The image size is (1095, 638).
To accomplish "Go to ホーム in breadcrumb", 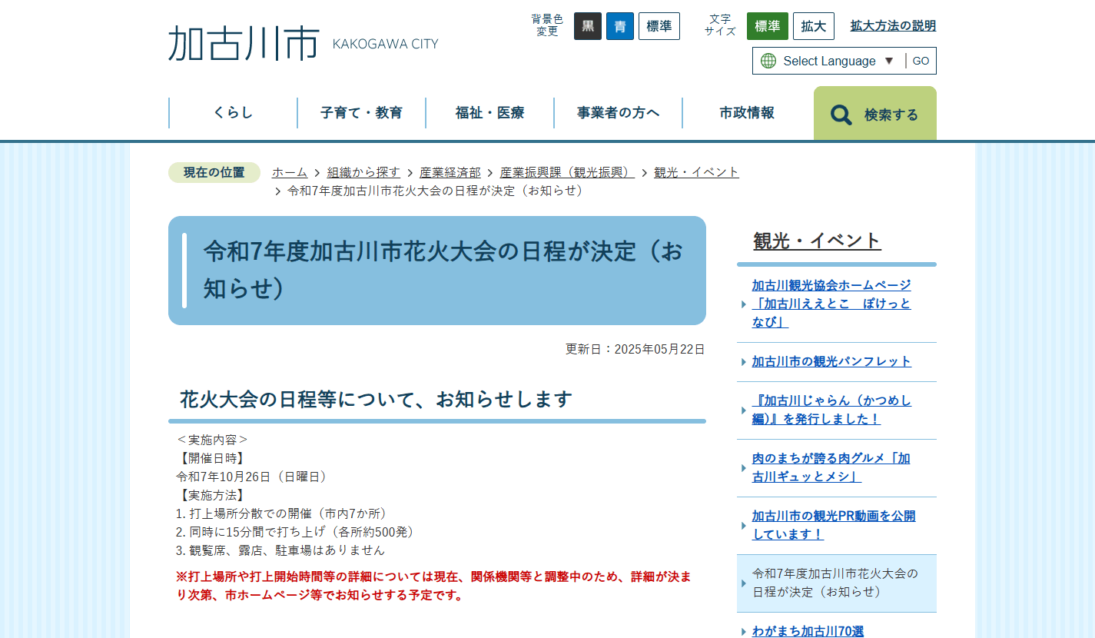I will pyautogui.click(x=290, y=172).
